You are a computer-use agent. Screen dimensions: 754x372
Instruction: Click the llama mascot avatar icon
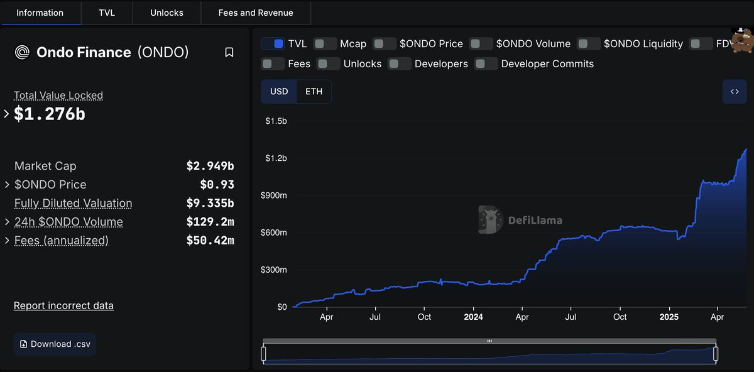(742, 41)
